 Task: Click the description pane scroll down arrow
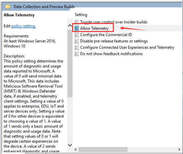(x=70, y=145)
